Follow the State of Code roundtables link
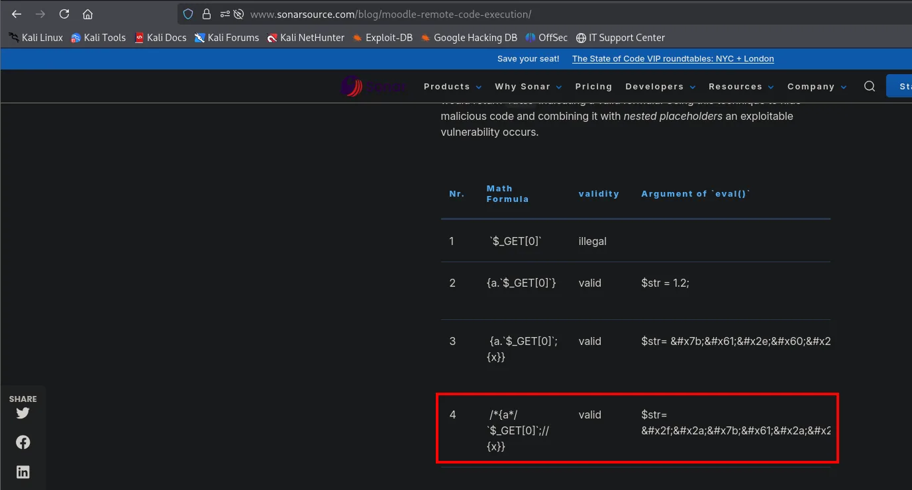The height and width of the screenshot is (490, 912). [x=673, y=59]
